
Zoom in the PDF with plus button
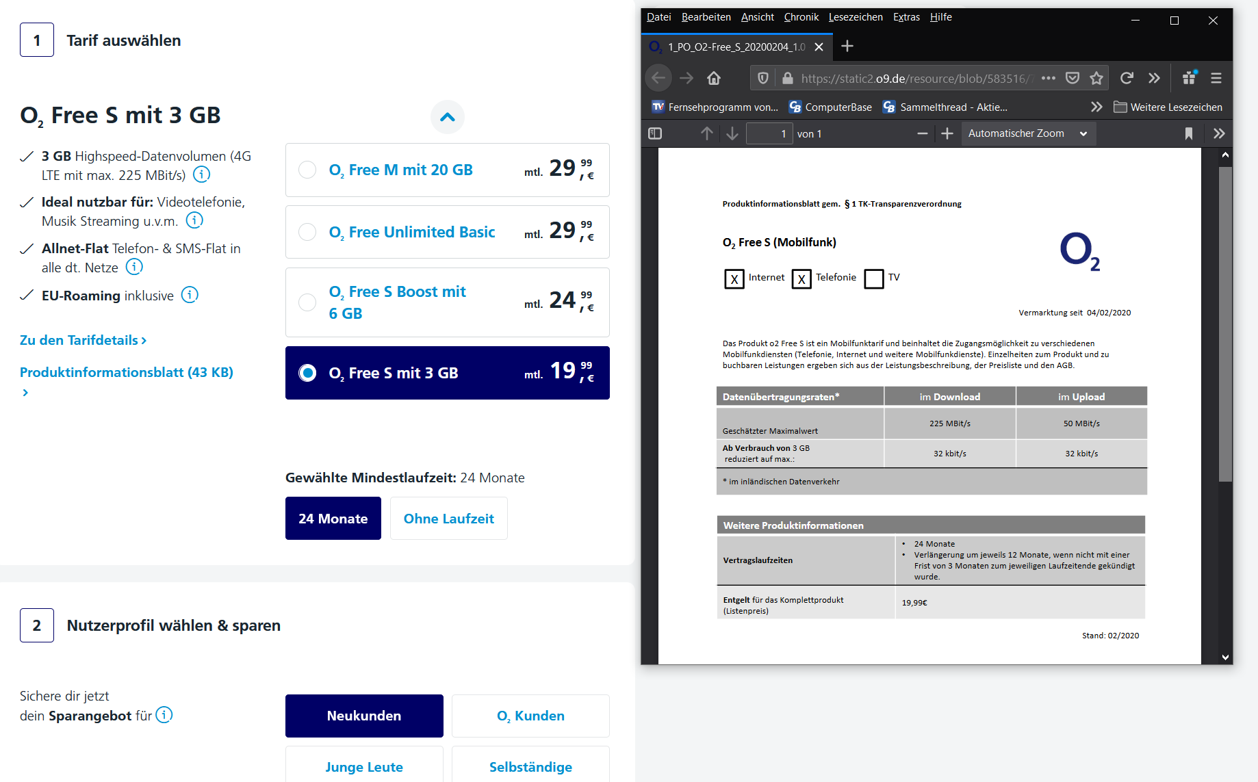[947, 133]
